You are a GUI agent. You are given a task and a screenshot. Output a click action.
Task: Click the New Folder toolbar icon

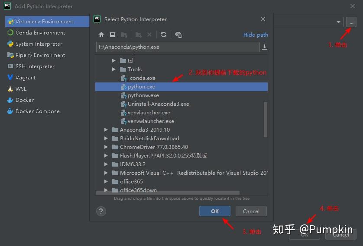pyautogui.click(x=139, y=35)
